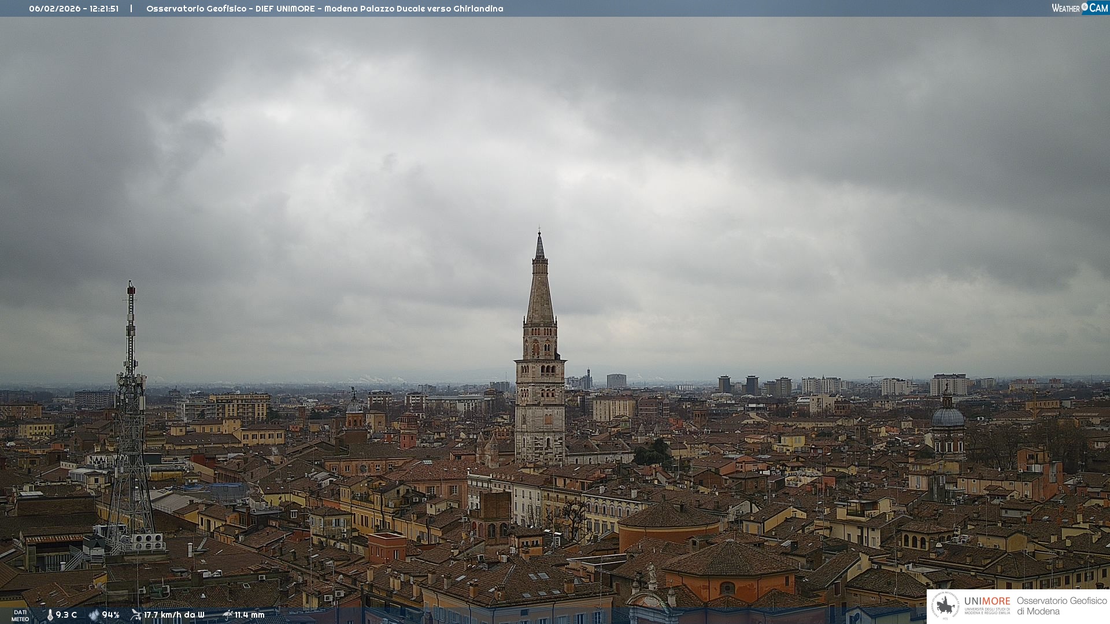Viewport: 1110px width, 624px height.
Task: Open the DATI METEO label
Action: (20, 616)
